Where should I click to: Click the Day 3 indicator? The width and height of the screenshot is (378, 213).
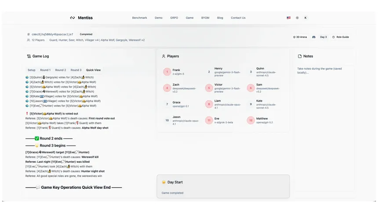(323, 37)
